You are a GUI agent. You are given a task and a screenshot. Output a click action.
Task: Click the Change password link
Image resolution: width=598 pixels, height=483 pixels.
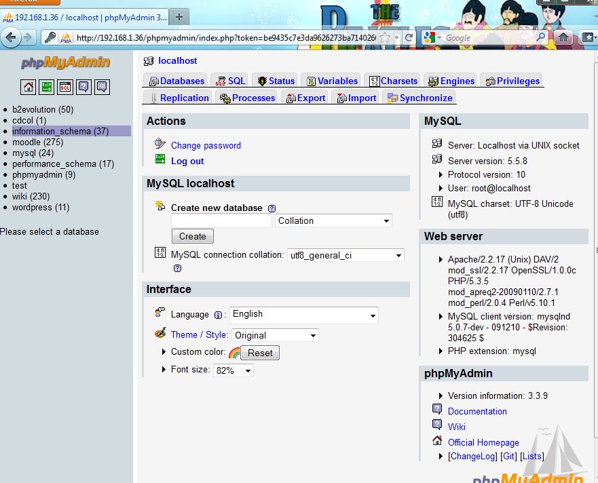[206, 146]
